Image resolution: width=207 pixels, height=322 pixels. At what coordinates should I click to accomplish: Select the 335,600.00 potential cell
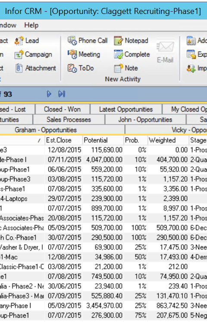[x=103, y=189]
